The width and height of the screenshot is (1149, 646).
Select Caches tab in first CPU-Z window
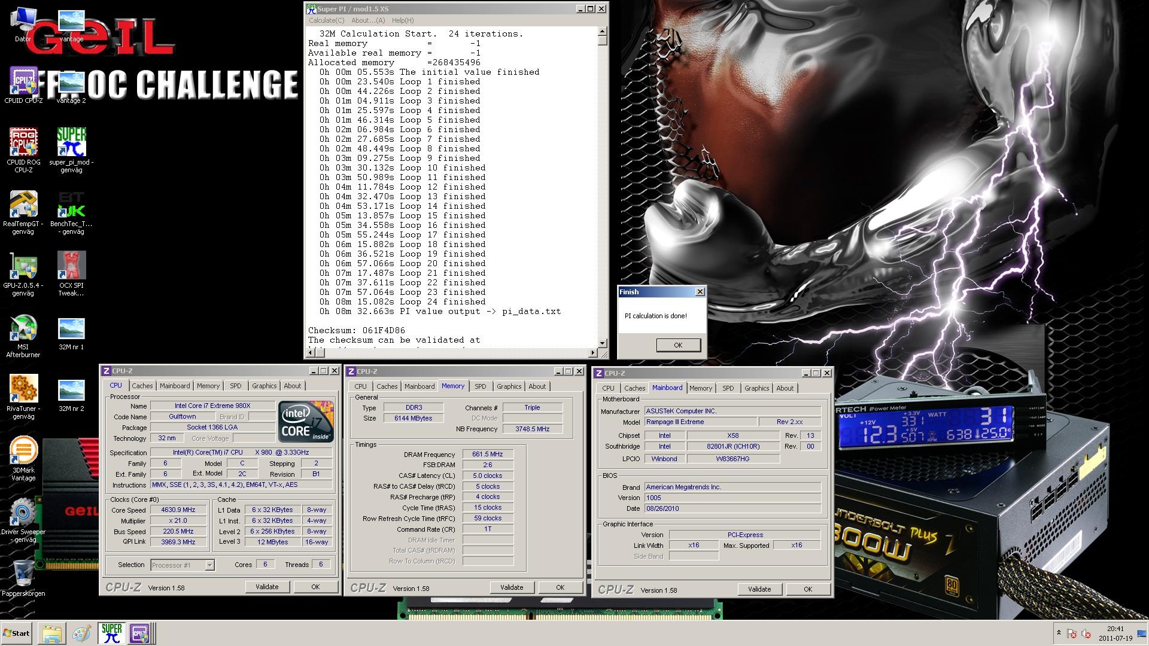tap(142, 386)
